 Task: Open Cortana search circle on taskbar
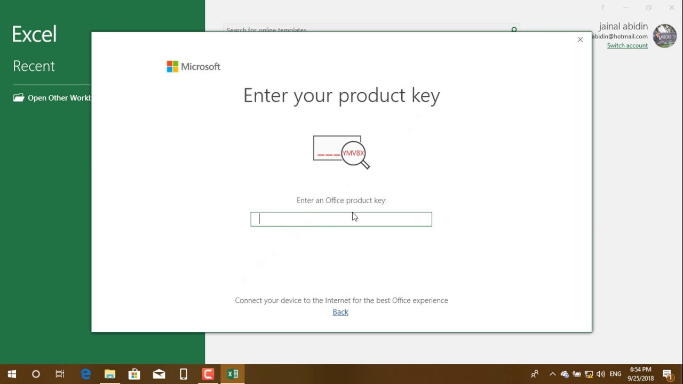36,374
